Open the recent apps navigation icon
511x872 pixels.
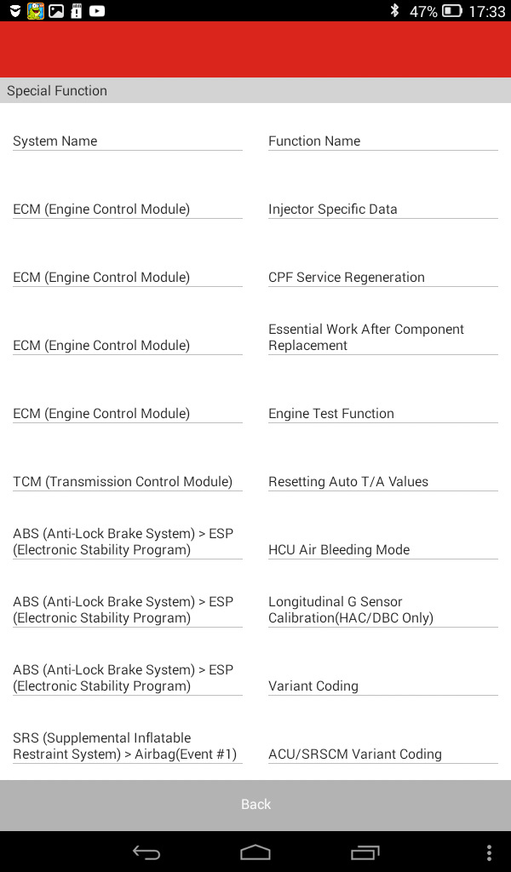pos(365,852)
